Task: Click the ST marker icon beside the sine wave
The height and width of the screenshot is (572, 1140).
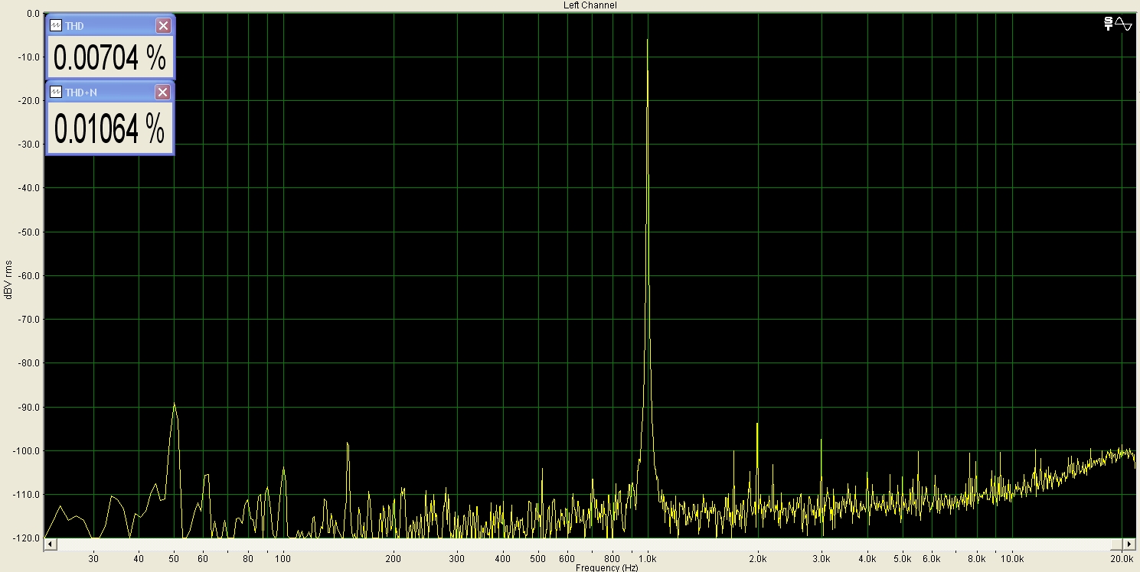Action: click(x=1108, y=24)
